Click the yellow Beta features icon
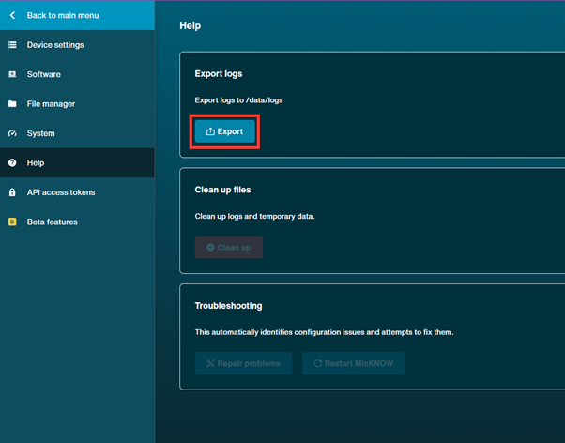 (x=12, y=222)
